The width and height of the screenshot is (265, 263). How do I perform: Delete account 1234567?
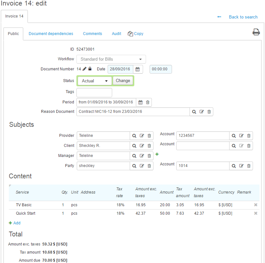(249, 136)
